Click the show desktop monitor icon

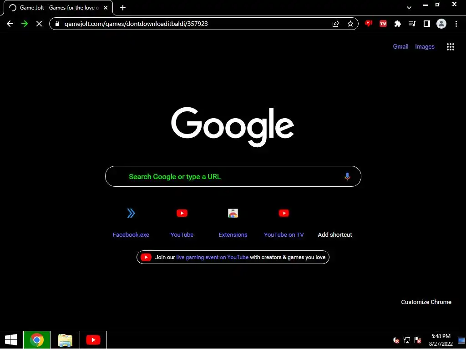point(461,340)
